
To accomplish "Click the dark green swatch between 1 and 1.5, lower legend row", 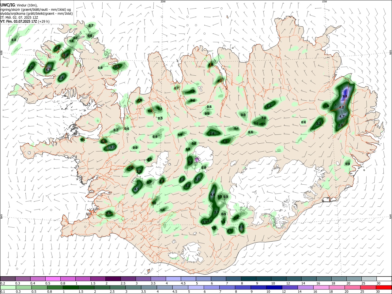I will 71,288.
